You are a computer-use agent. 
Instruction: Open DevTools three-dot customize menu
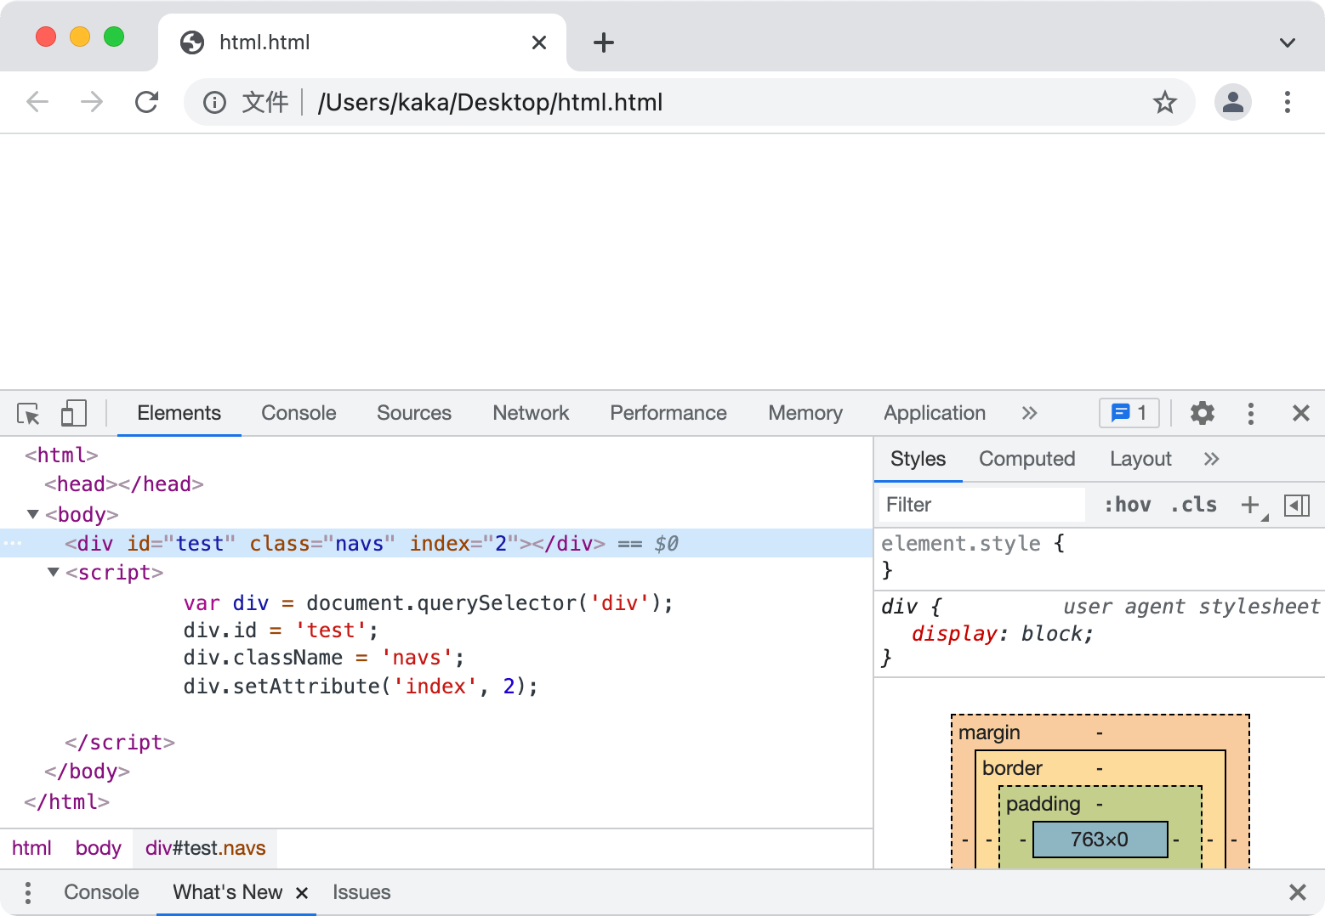[1250, 413]
